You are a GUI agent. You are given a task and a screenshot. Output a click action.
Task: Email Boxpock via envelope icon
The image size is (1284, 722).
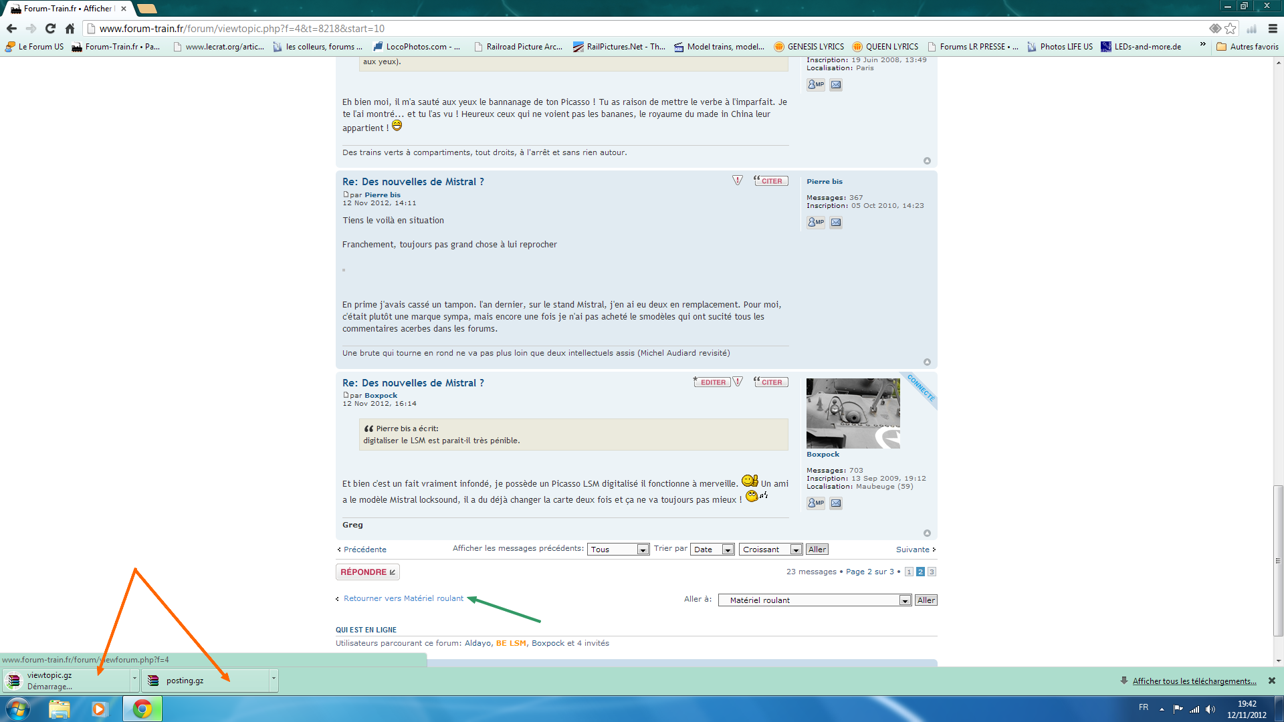[836, 503]
